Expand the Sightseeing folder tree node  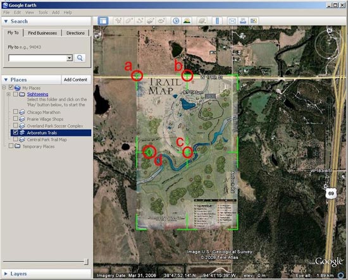tap(8, 94)
